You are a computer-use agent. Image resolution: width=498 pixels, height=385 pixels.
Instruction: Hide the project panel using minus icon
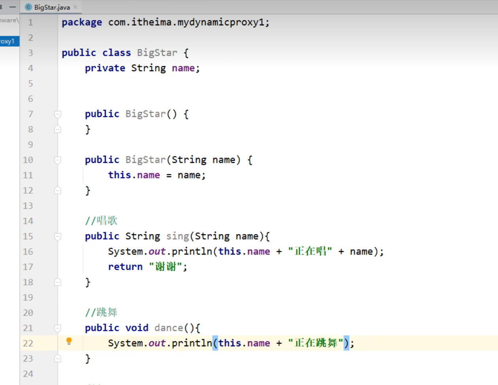(x=13, y=7)
